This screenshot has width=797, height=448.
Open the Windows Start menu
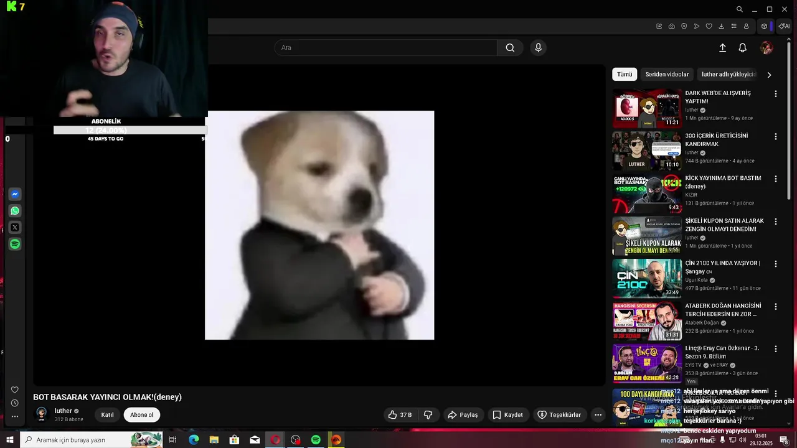click(10, 440)
